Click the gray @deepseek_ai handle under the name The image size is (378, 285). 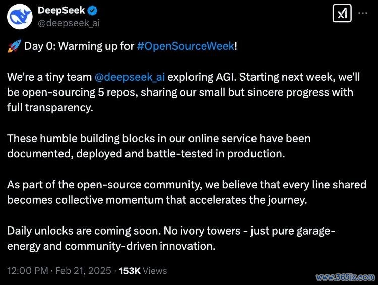pyautogui.click(x=69, y=23)
